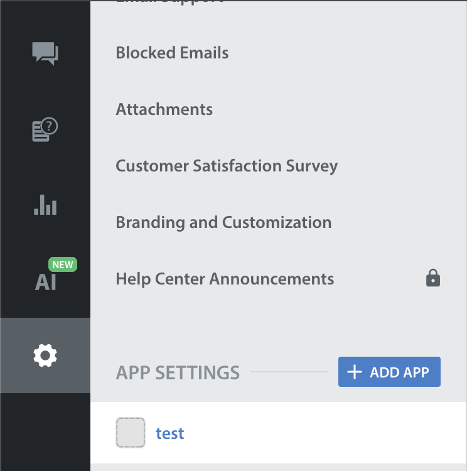Screen dimensions: 467x471
Task: Click the lock icon beside Help Center Announcements
Action: pyautogui.click(x=432, y=278)
